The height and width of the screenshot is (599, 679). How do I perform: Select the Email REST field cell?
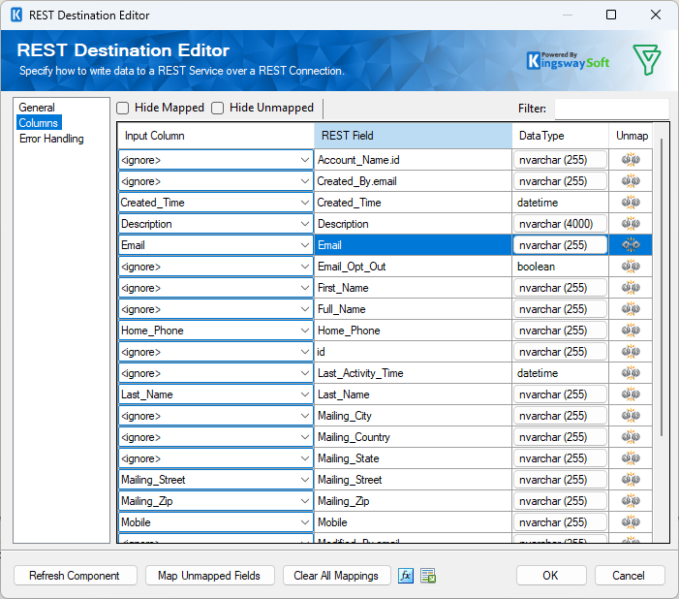click(414, 245)
